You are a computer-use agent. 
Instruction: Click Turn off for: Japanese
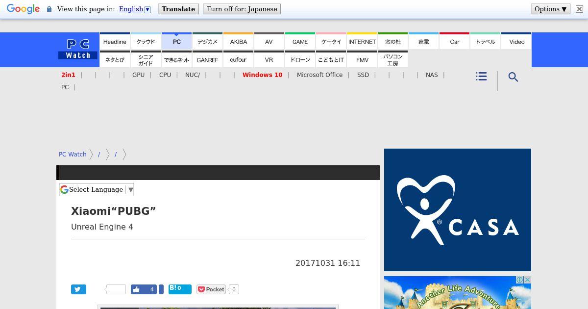tap(242, 9)
